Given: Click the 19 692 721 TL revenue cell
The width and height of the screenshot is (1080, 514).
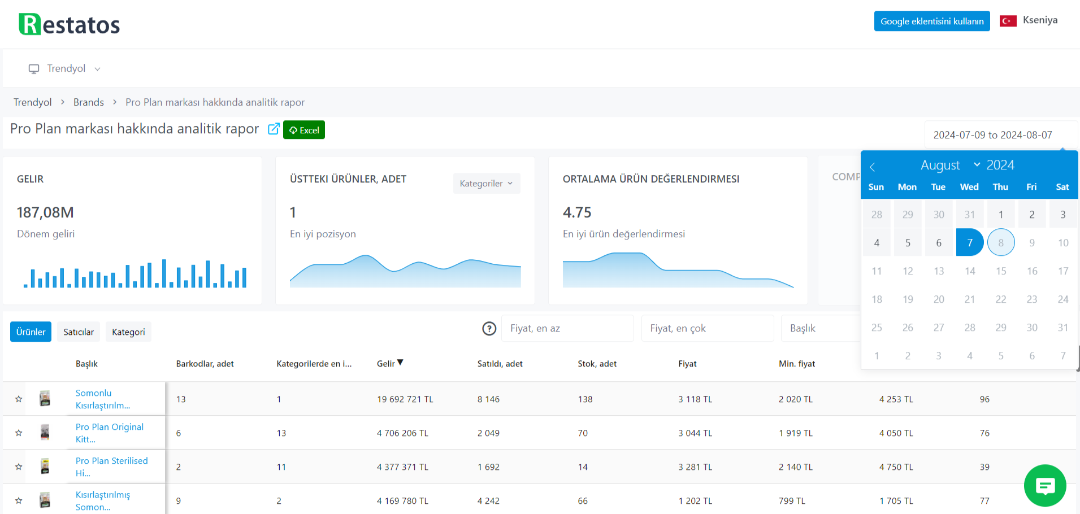Looking at the screenshot, I should tap(405, 399).
